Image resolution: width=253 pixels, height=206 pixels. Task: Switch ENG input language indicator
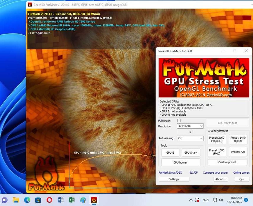[206, 200]
